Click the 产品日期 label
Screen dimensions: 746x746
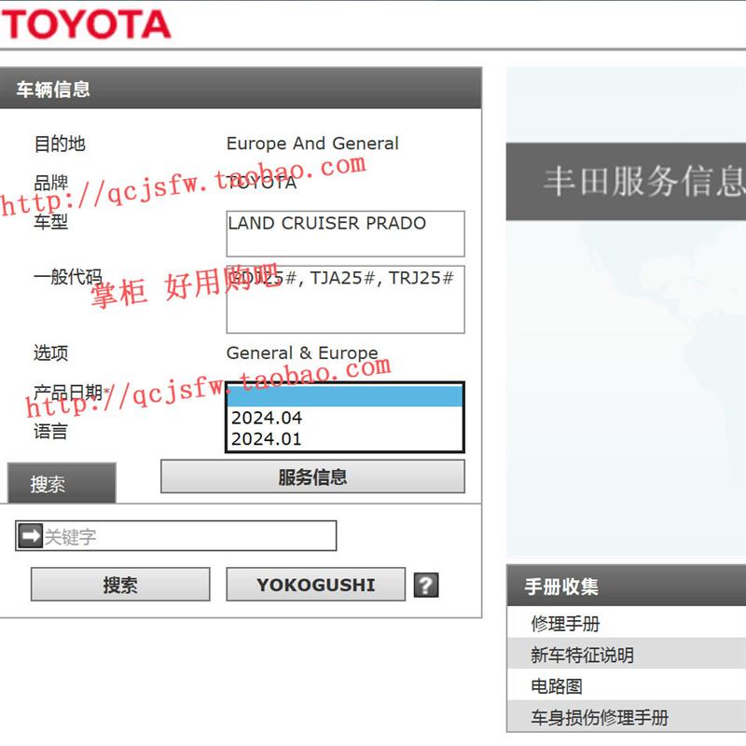click(67, 393)
